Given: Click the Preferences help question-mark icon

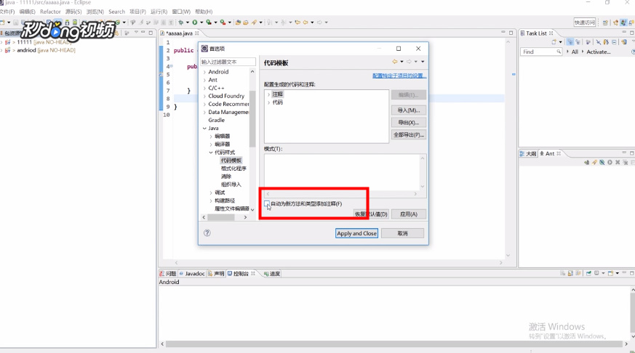Looking at the screenshot, I should click(x=207, y=233).
